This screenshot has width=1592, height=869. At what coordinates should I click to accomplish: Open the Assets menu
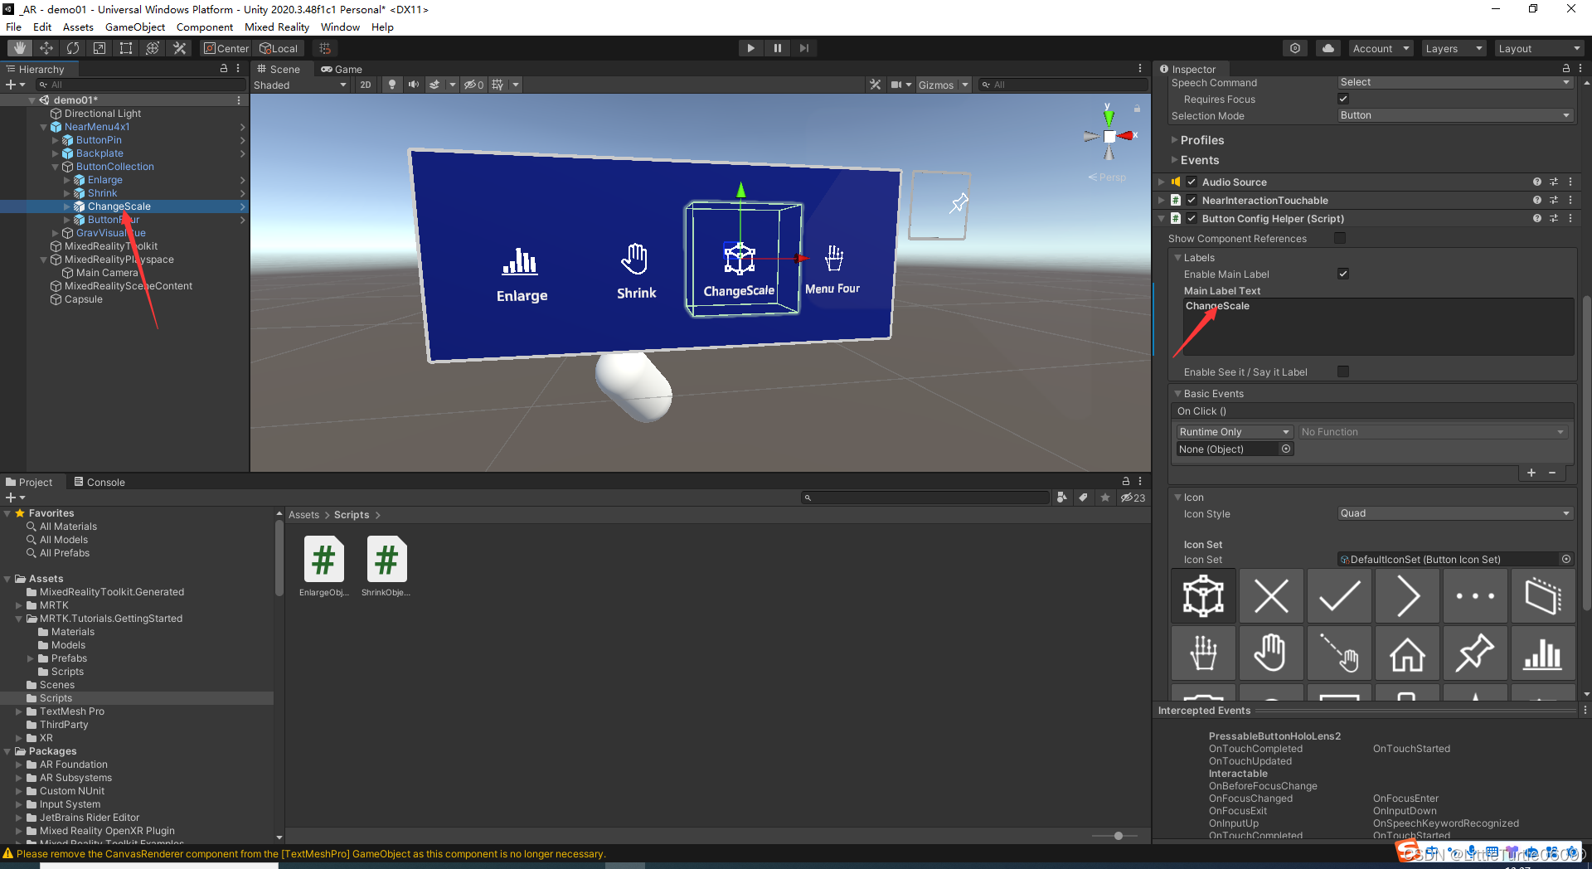click(78, 27)
